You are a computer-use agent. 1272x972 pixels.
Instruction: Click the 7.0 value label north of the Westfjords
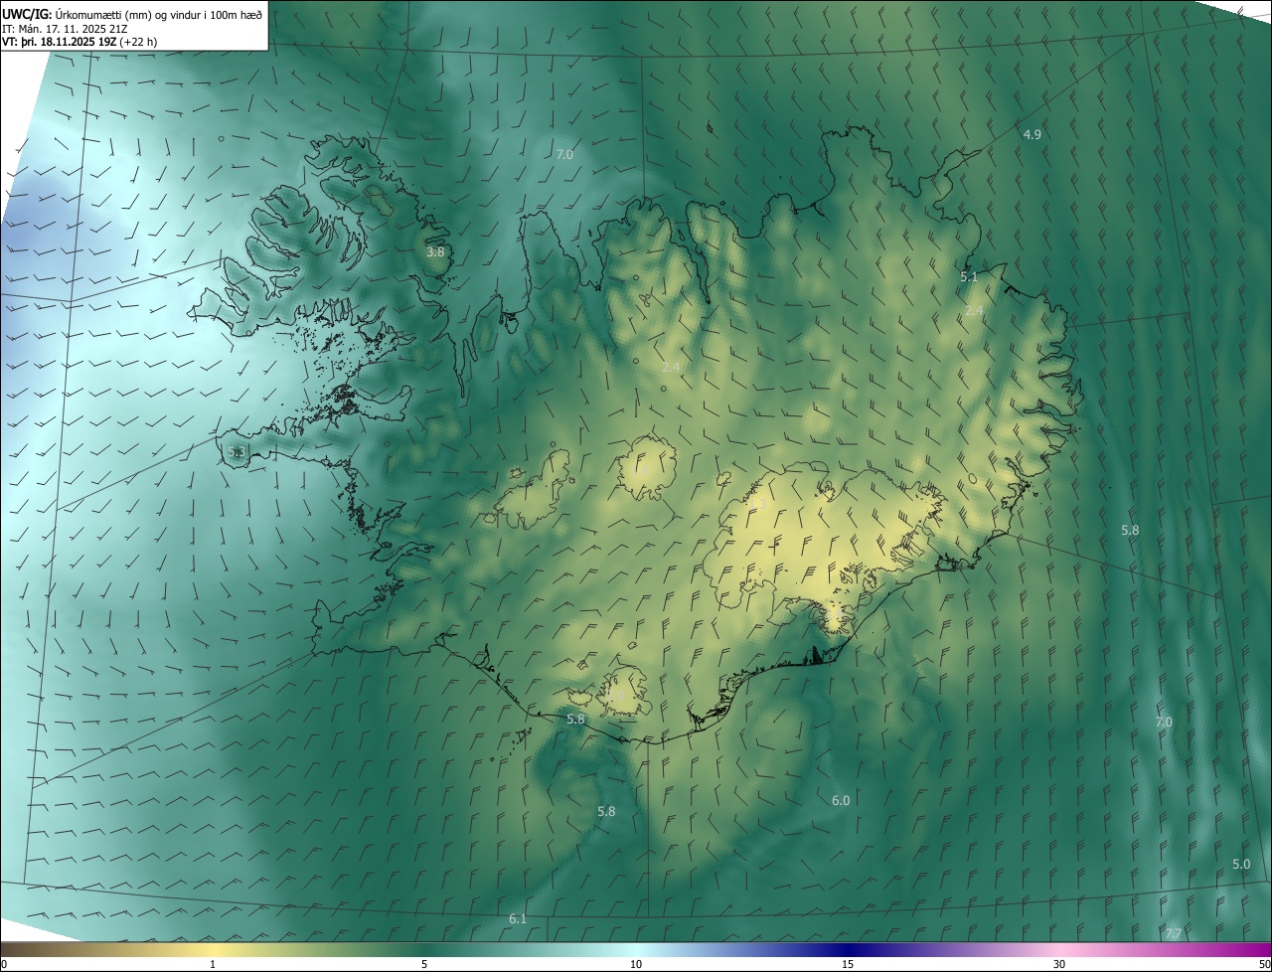click(564, 155)
